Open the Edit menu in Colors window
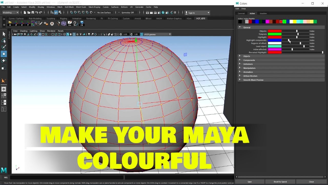328x185 pixels. (237, 9)
